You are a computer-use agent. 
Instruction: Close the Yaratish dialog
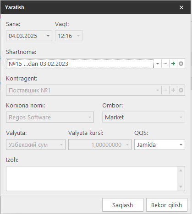coord(181,7)
